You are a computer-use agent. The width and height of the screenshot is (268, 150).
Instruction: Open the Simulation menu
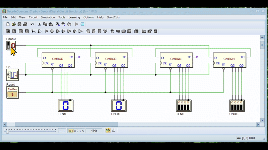click(48, 17)
